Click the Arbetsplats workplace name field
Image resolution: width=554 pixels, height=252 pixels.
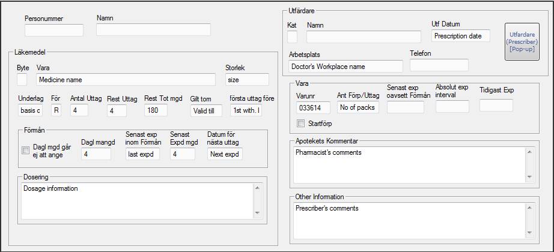point(346,67)
